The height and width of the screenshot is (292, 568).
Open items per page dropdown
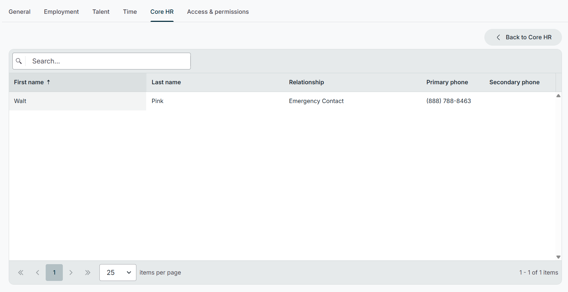(118, 273)
